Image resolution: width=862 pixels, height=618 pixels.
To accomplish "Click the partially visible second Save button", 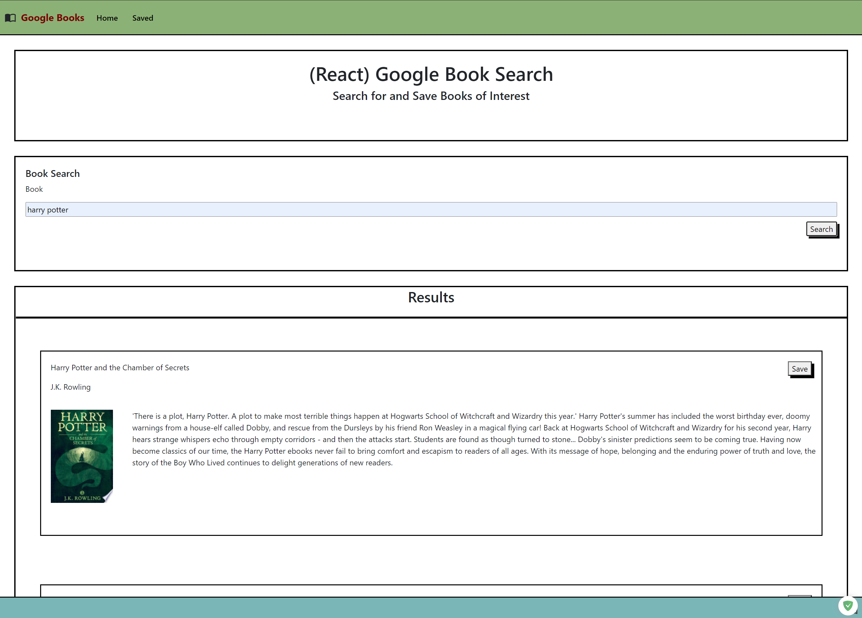I will click(799, 596).
